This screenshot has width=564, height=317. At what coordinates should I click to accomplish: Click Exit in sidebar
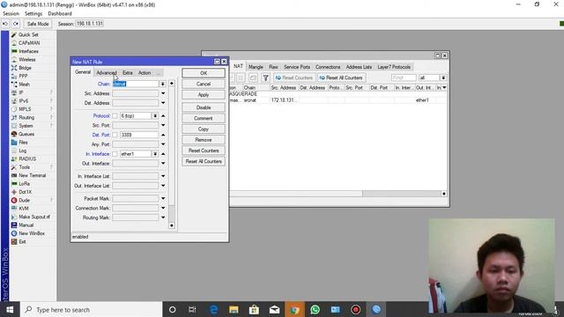pos(22,241)
